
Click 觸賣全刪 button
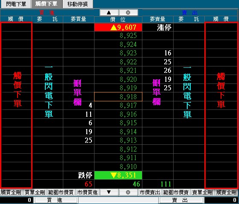[x=226, y=193]
